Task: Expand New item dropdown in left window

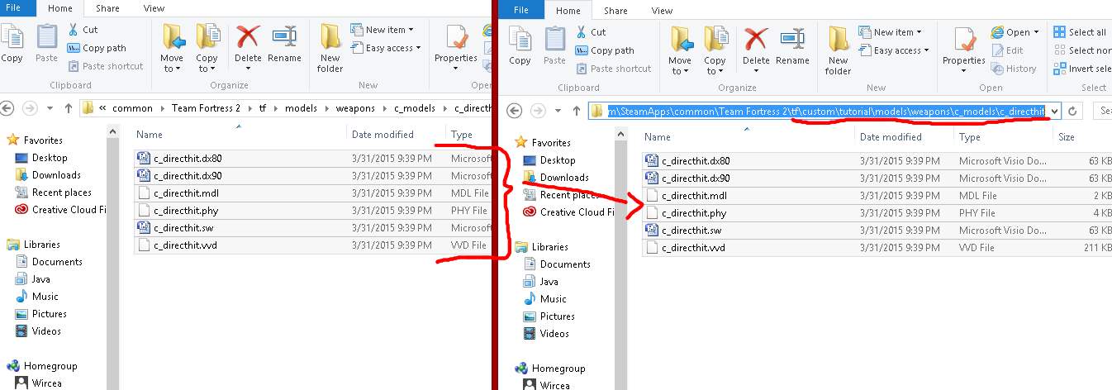Action: coord(383,30)
